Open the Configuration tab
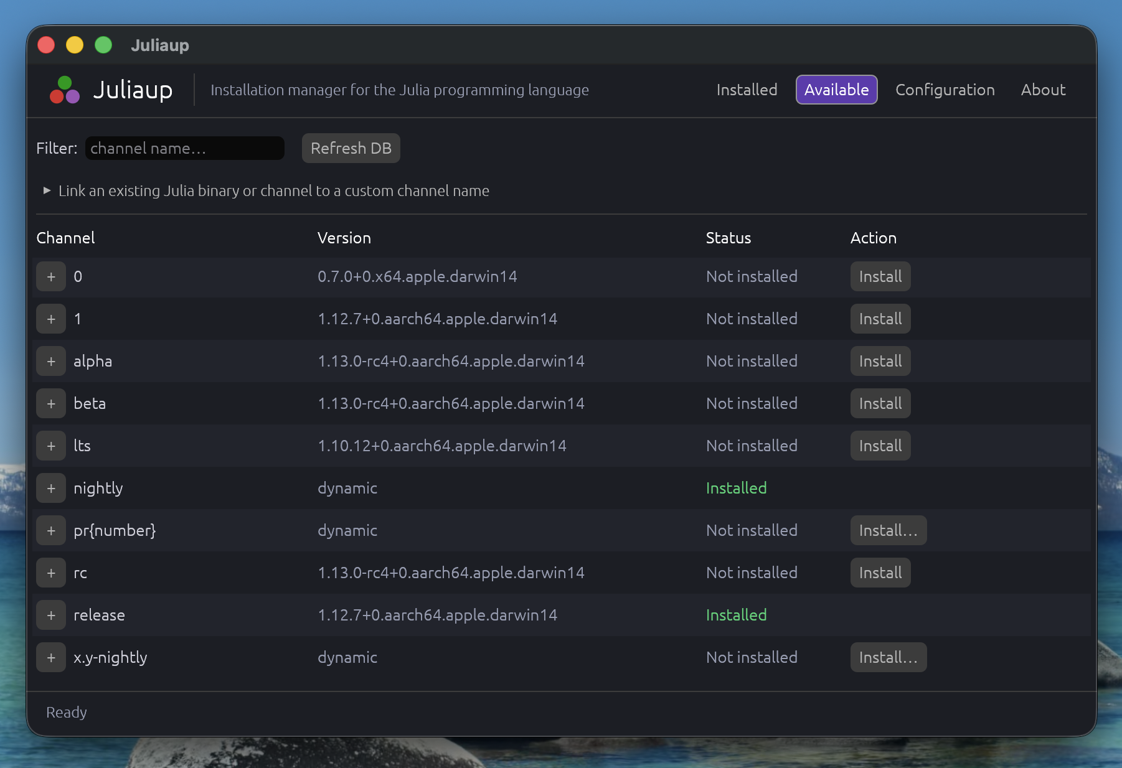Screen dimensions: 1122x768 click(x=945, y=90)
